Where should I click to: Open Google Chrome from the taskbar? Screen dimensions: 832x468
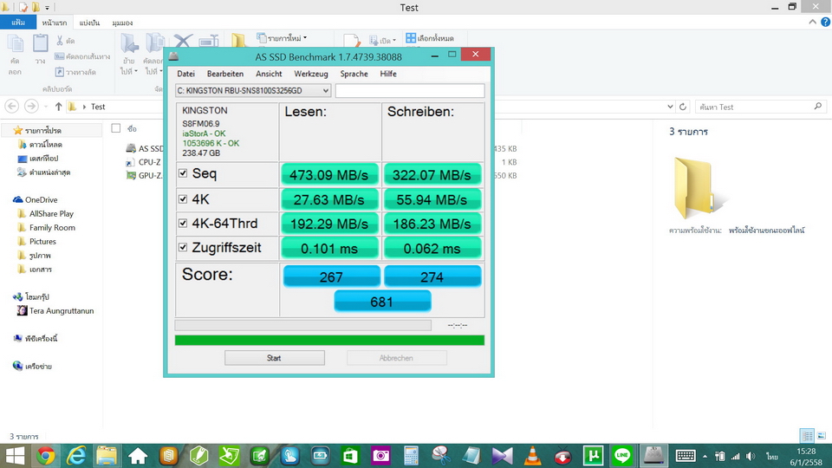point(46,456)
